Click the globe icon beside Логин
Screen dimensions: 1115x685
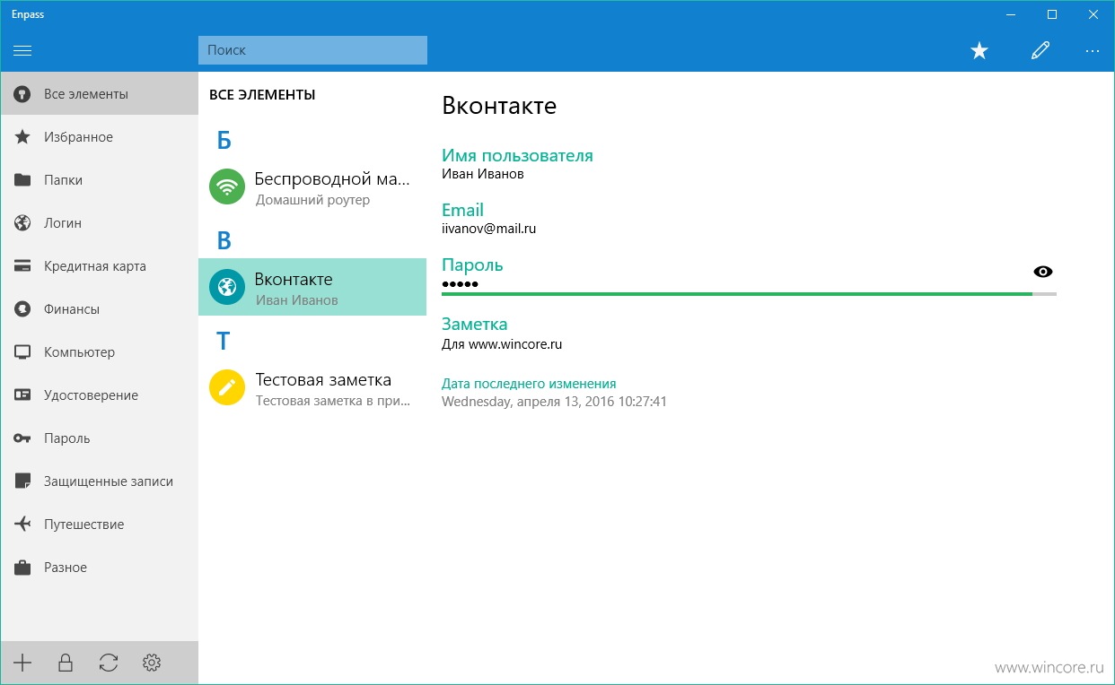coord(22,223)
